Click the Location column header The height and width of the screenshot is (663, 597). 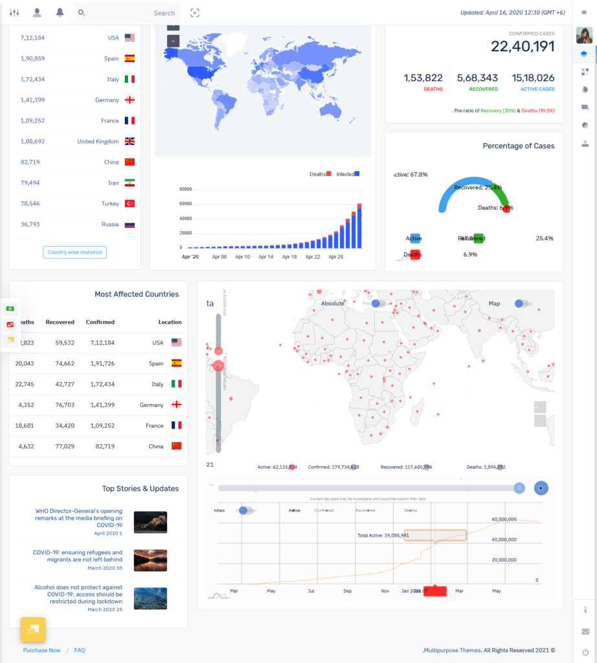point(170,322)
